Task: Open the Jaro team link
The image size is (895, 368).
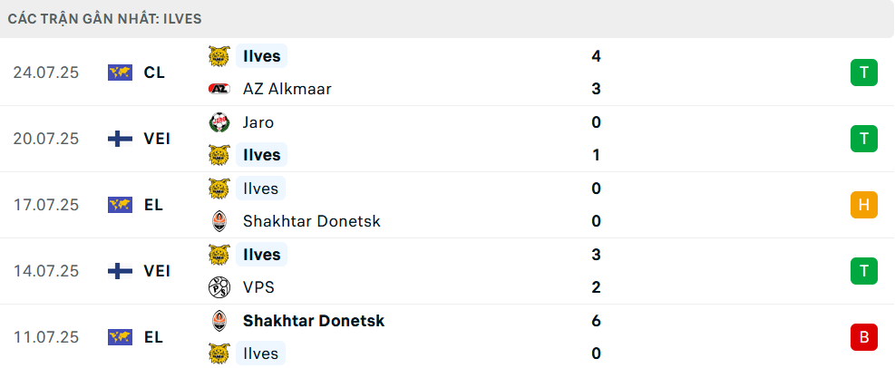Action: [258, 122]
